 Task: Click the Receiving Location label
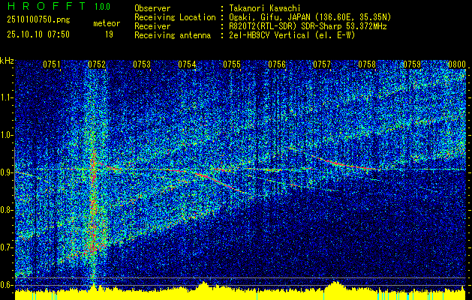[175, 17]
